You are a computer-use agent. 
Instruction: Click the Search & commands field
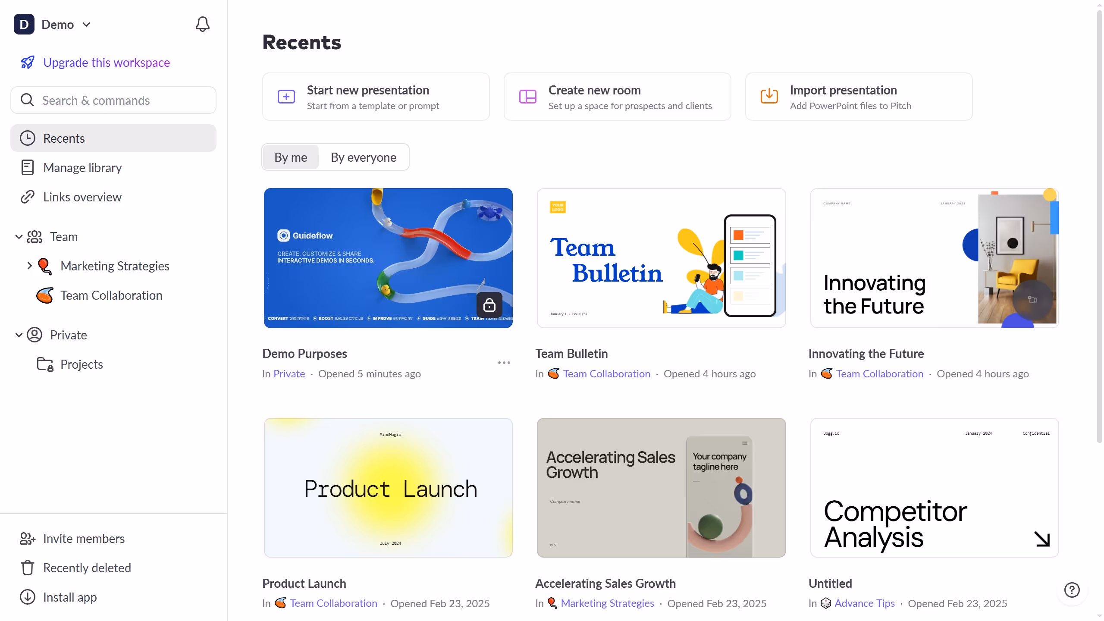[113, 100]
